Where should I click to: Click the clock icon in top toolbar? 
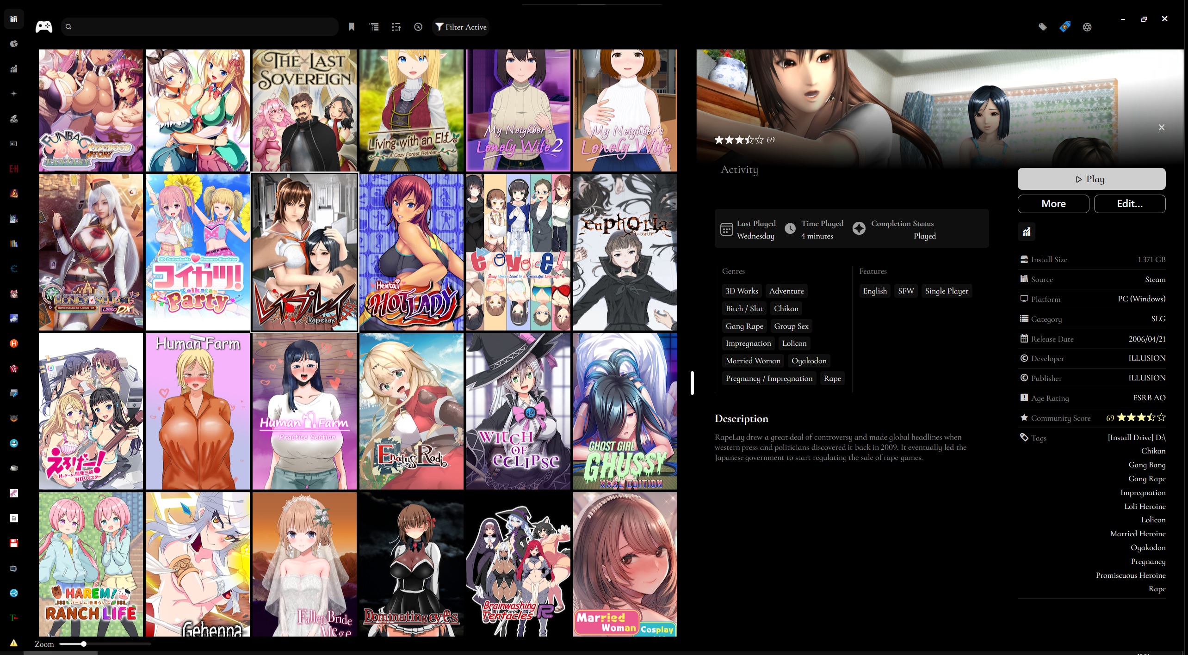point(418,27)
